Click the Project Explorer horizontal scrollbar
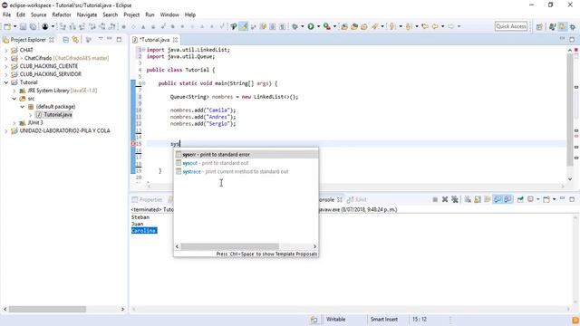 (x=47, y=309)
